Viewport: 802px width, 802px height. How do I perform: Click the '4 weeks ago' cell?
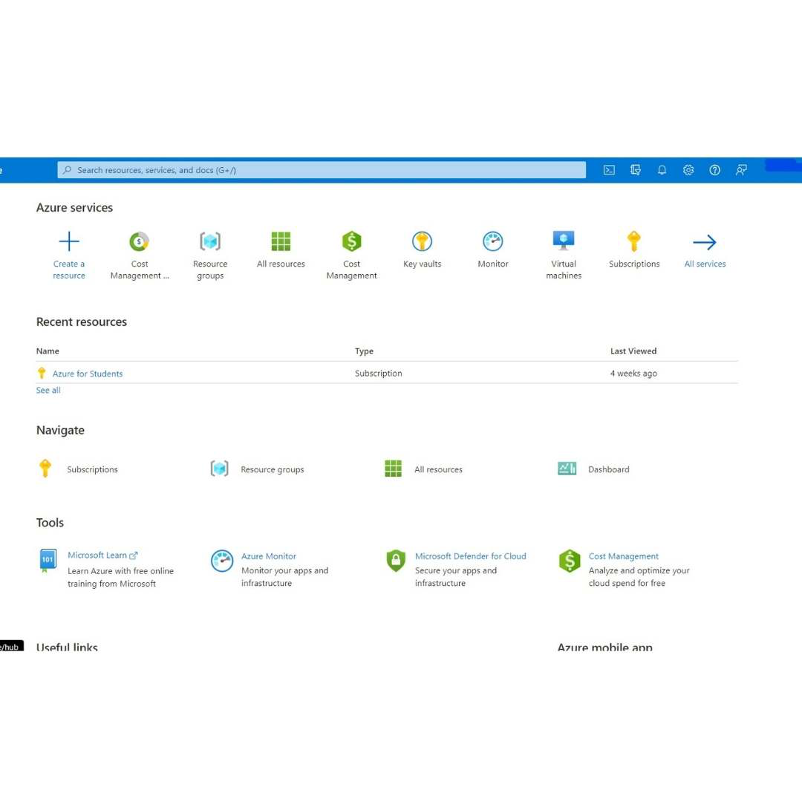tap(633, 374)
